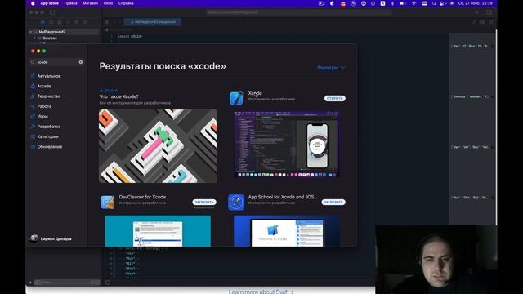
Task: Open Wi-Fi status in menu bar
Action: click(414, 3)
